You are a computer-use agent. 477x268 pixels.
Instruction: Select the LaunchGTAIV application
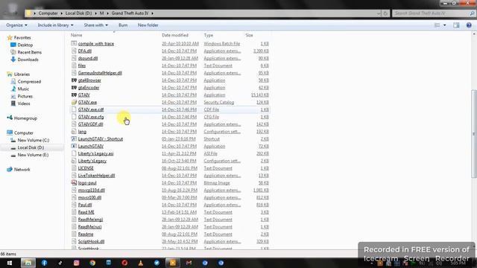click(x=91, y=146)
